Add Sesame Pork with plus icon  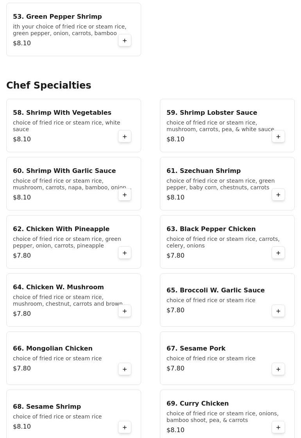pos(278,369)
